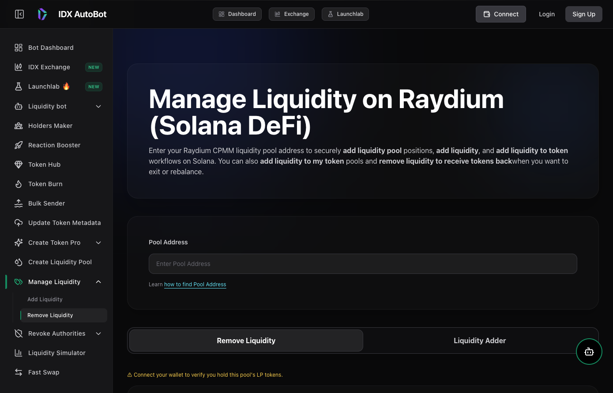Click the Manage Liquidity on Raydium heading
Viewport: 613px width, 393px height.
click(326, 112)
